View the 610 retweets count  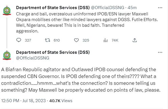pos(57,40)
